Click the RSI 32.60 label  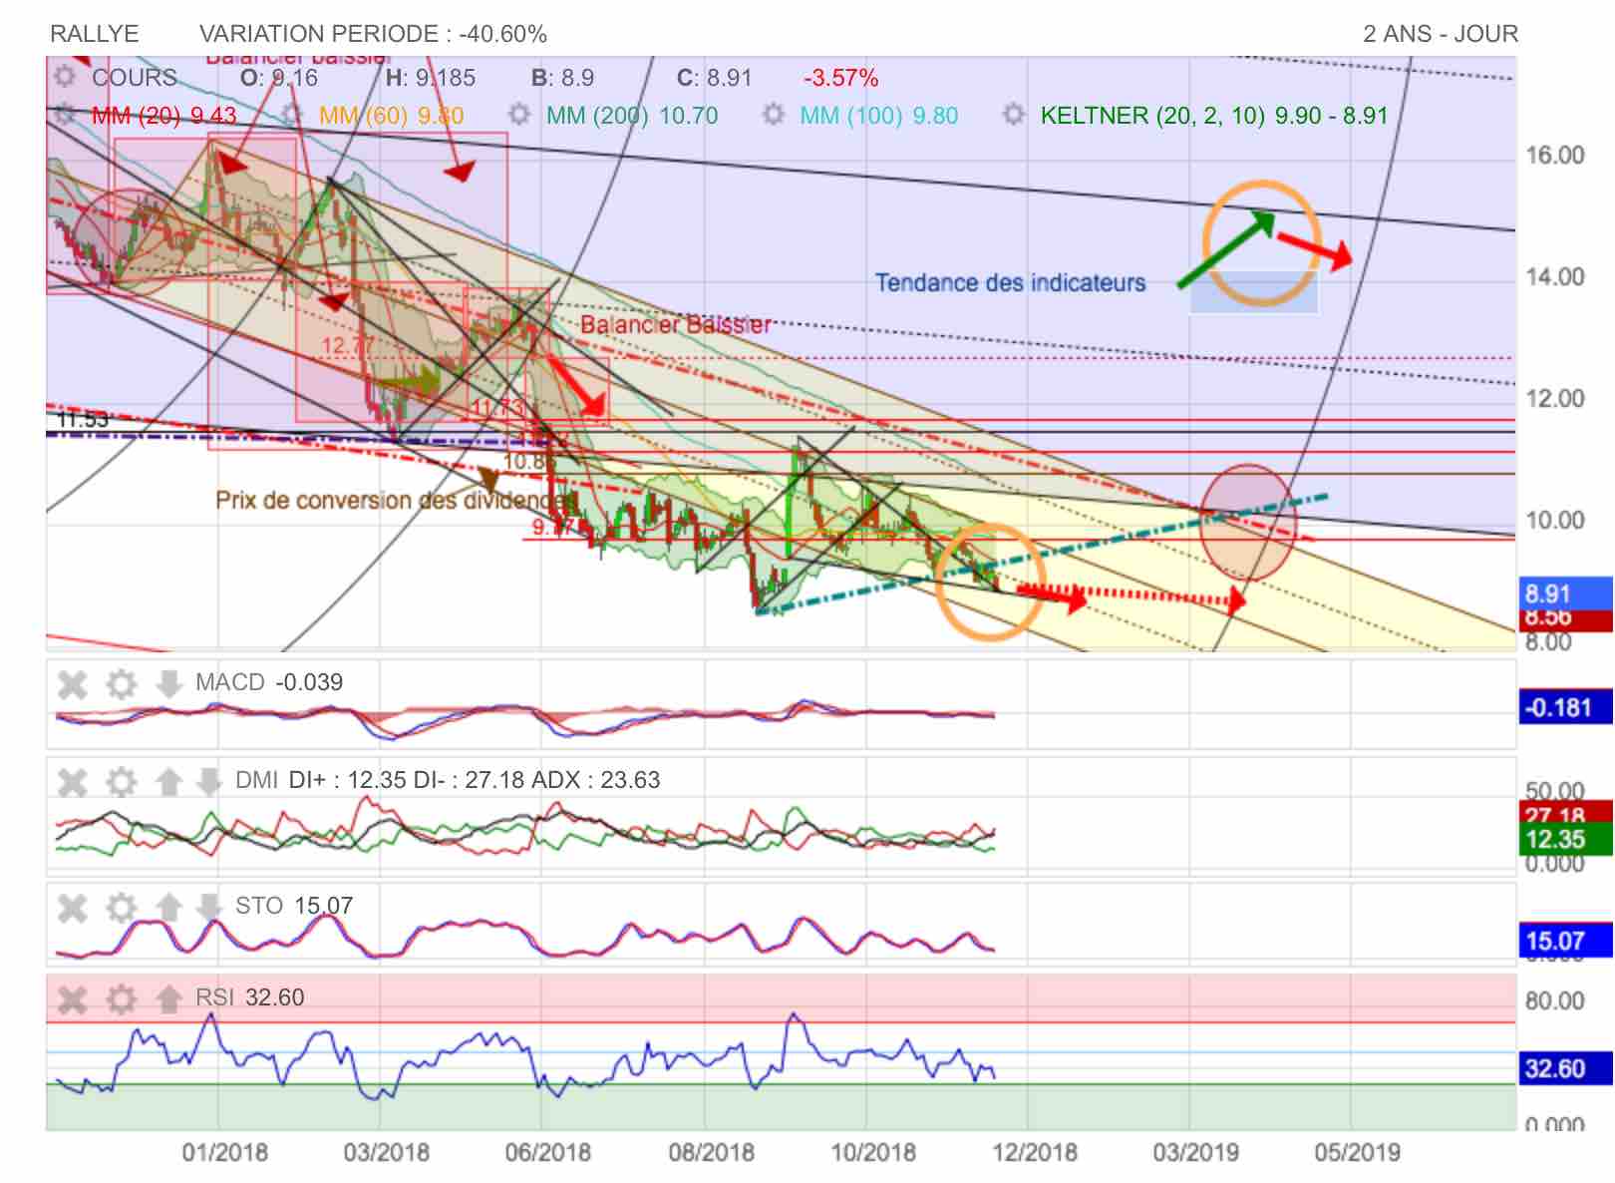pyautogui.click(x=250, y=997)
